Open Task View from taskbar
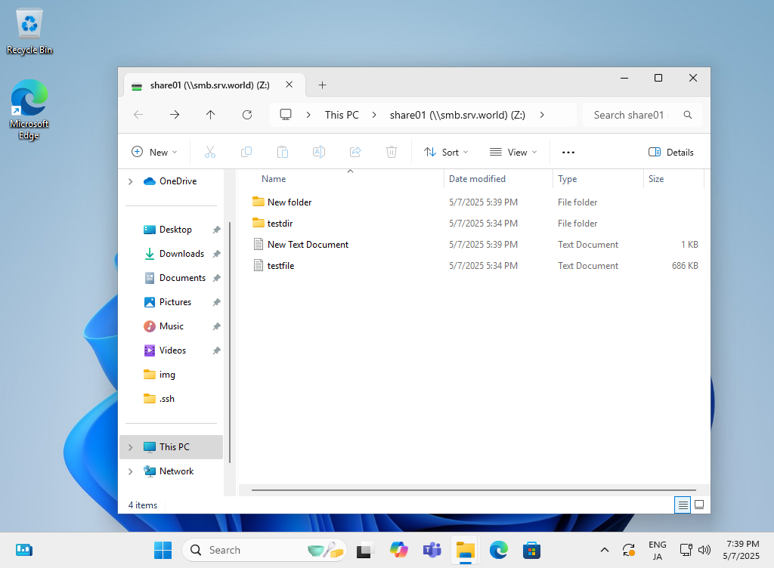Screen dimensions: 774x568 (x=365, y=550)
